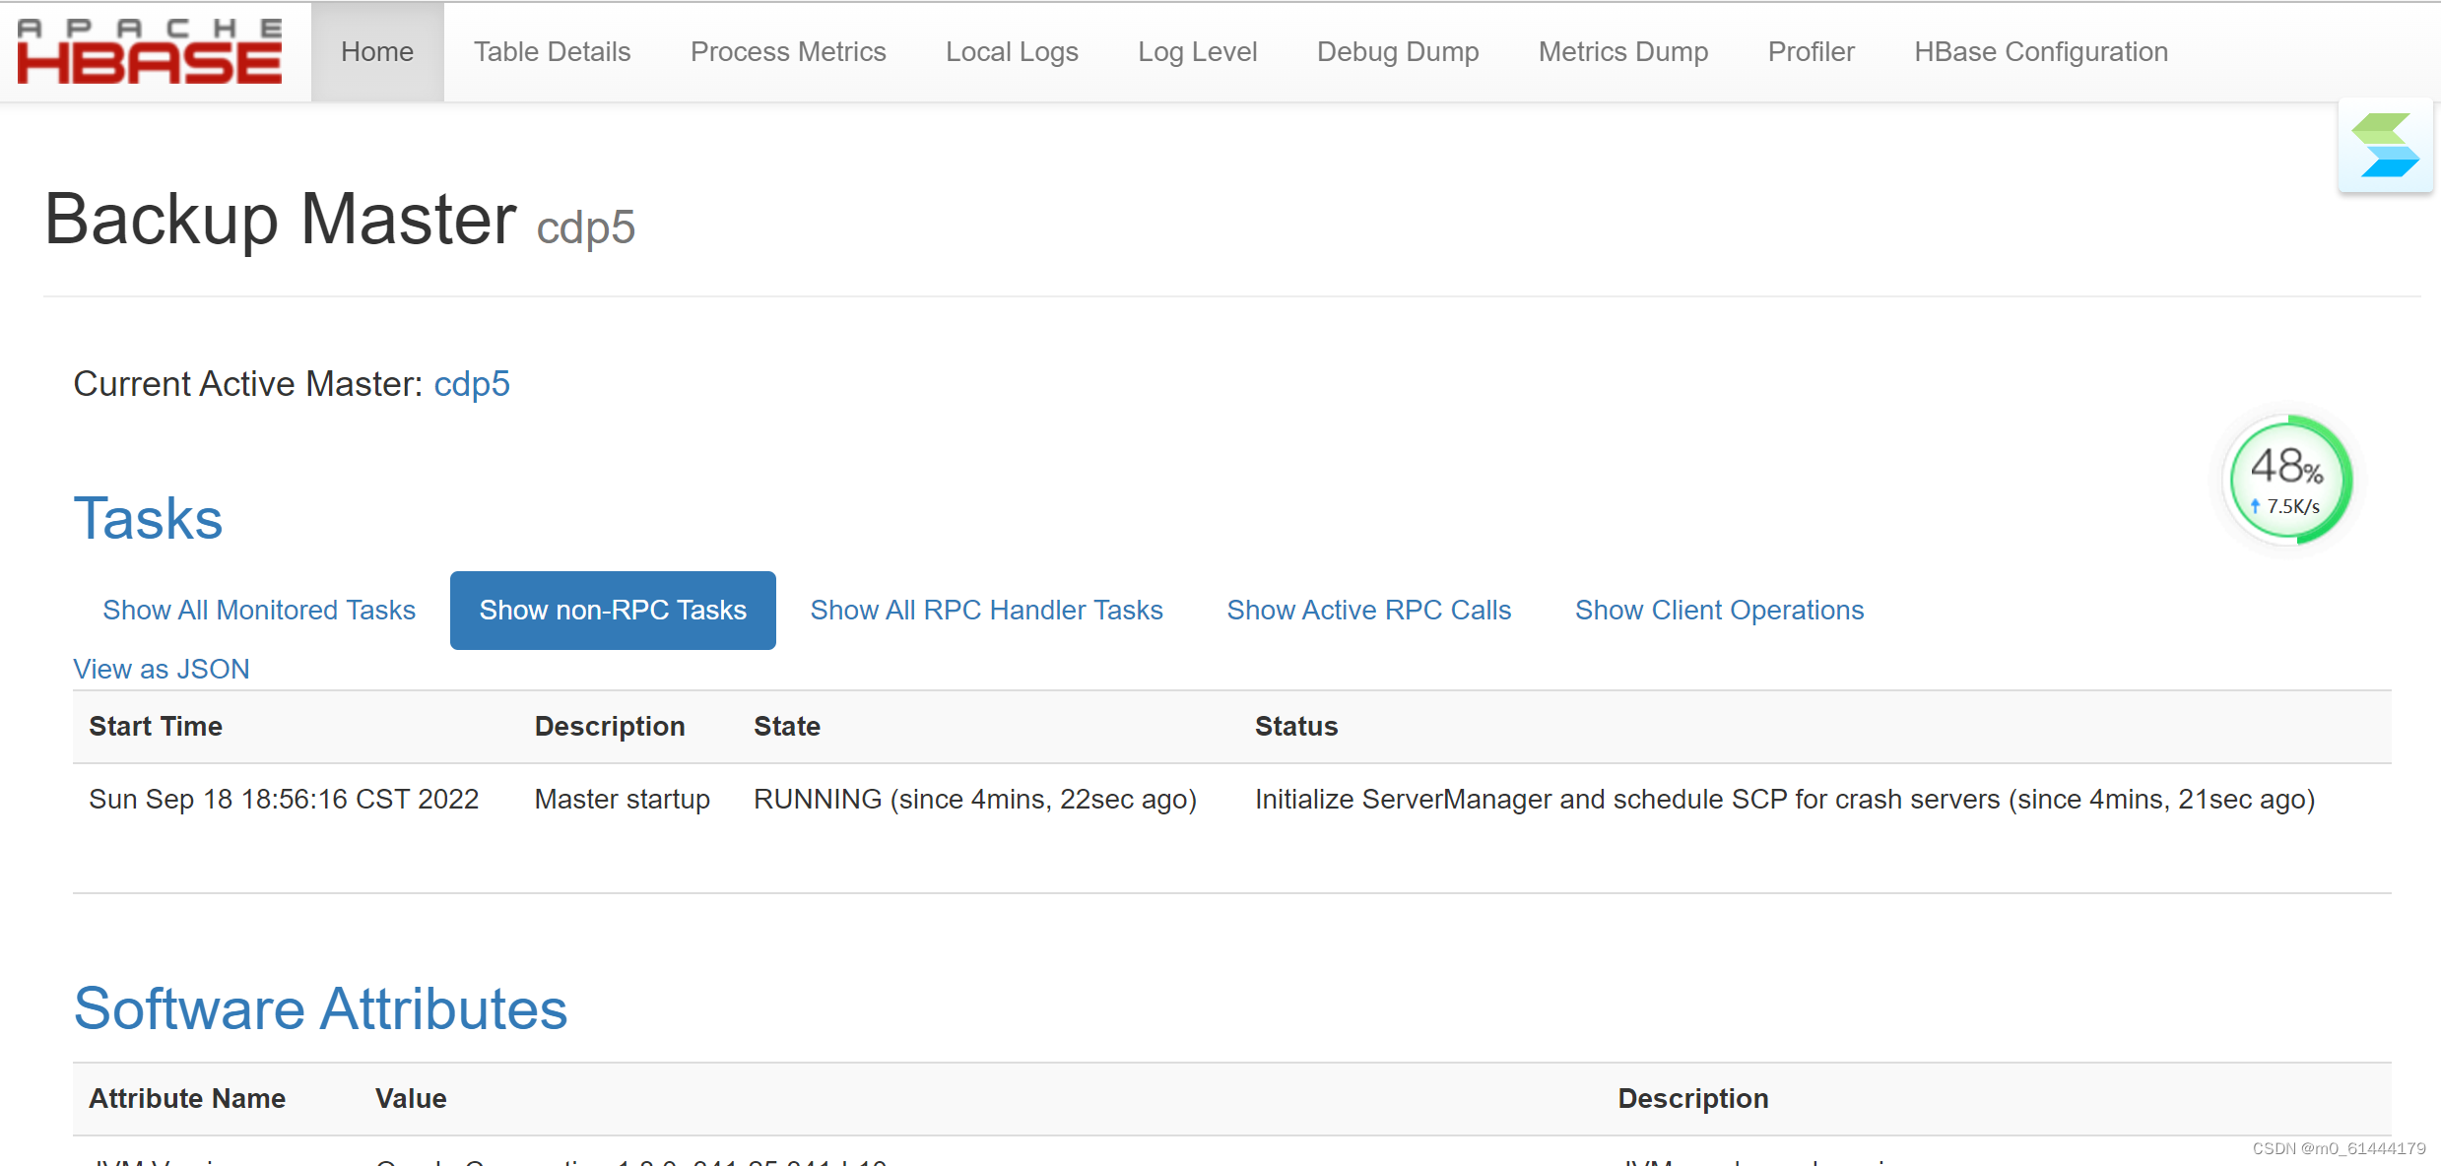The image size is (2441, 1166).
Task: Click the Attribute Name column header
Action: (x=187, y=1099)
